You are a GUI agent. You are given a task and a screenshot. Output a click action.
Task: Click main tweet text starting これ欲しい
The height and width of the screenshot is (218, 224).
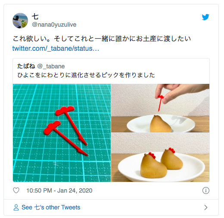(x=102, y=39)
